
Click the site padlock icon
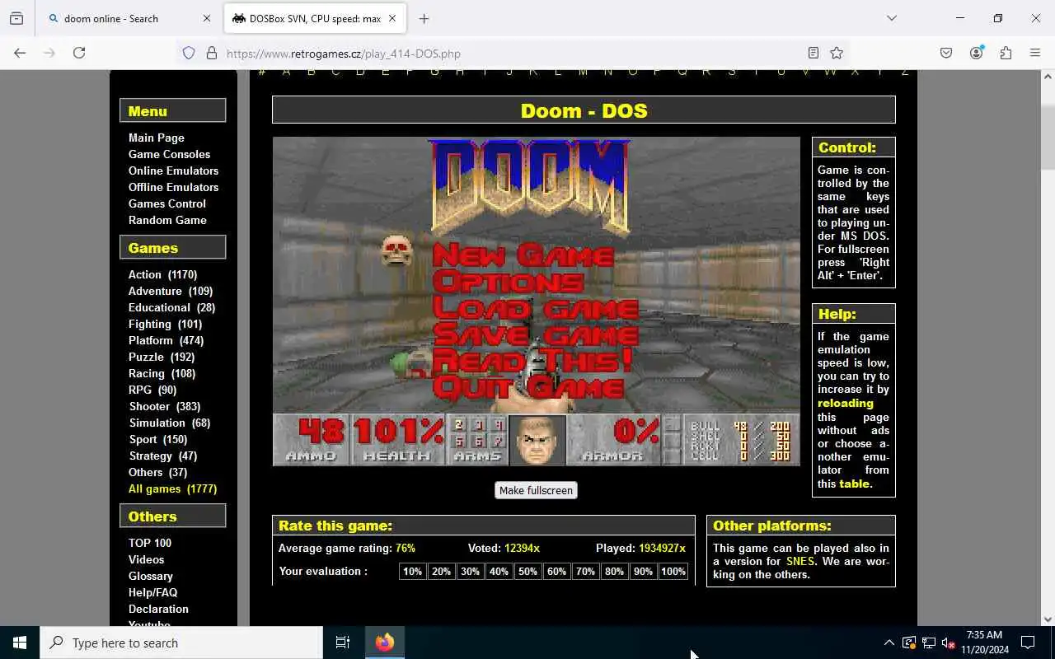pyautogui.click(x=212, y=53)
